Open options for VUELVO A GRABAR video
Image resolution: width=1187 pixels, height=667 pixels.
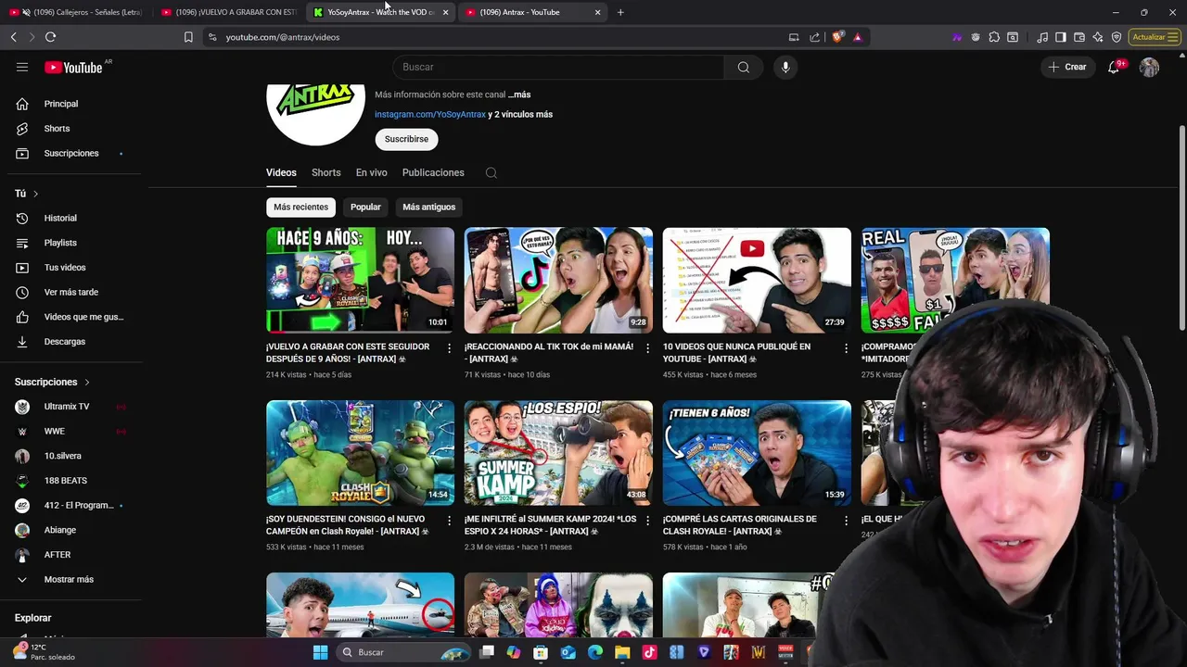coord(450,348)
